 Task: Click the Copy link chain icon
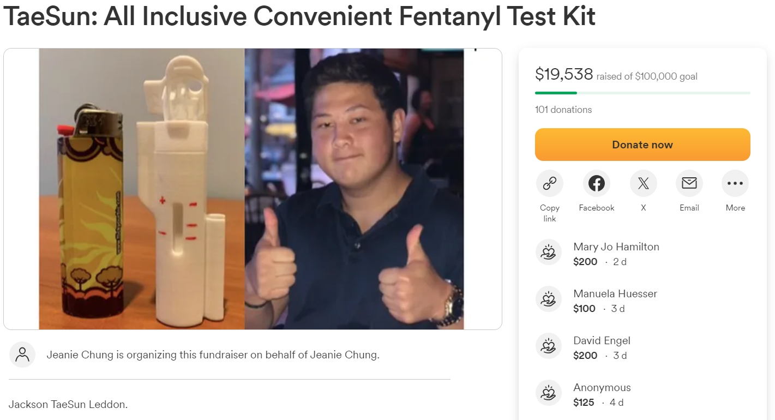[x=549, y=183]
